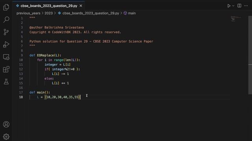252x141 pixels.
Task: Click the 'def main():' line
Action: 40,92
